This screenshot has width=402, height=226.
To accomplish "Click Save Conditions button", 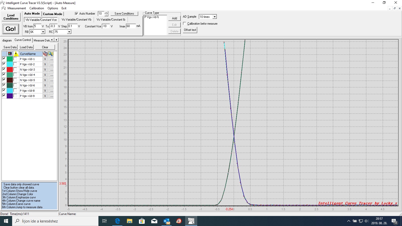I will pyautogui.click(x=124, y=14).
